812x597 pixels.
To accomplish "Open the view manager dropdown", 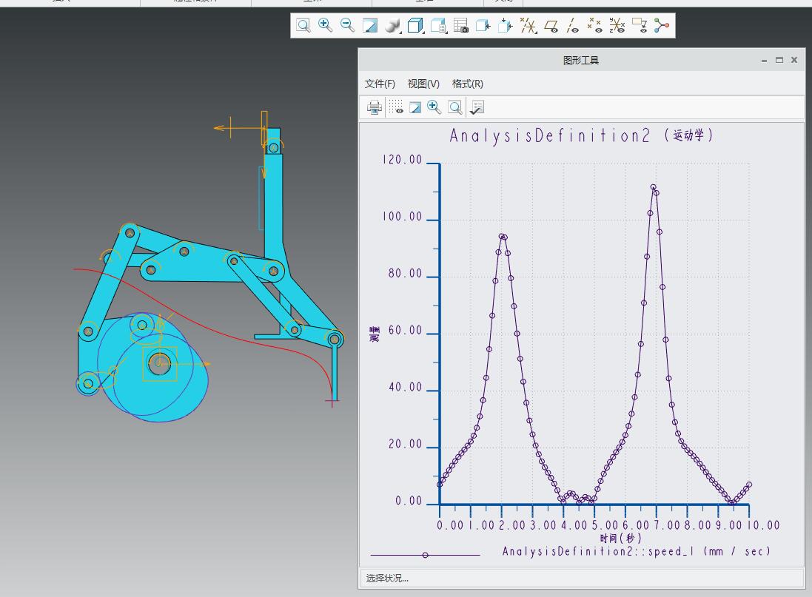I will [438, 25].
